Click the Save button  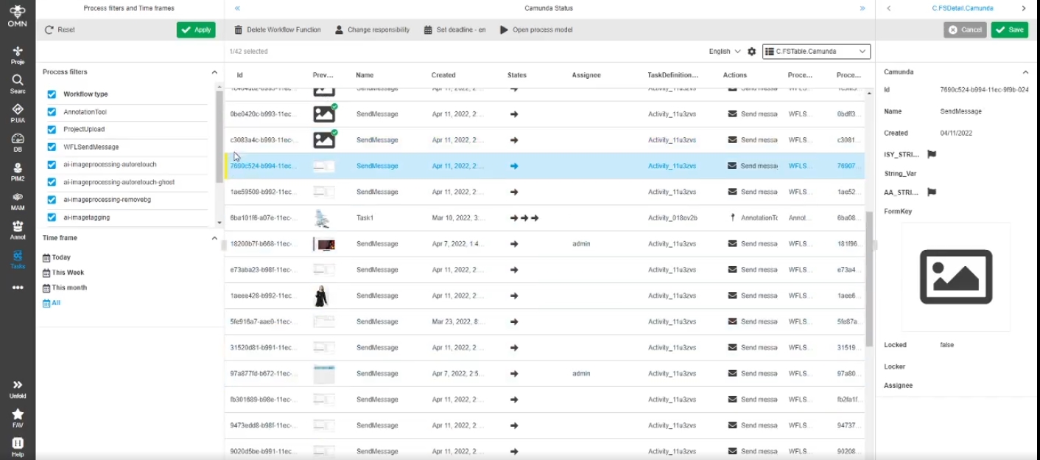1009,30
